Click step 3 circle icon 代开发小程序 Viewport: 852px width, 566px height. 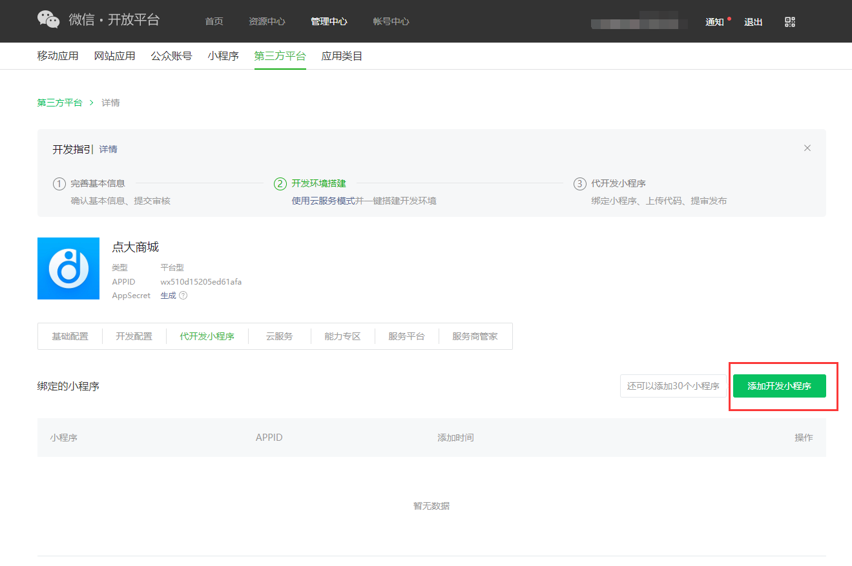580,184
